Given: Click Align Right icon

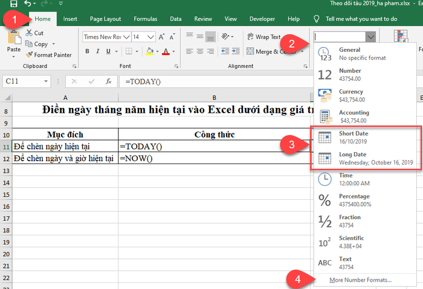Looking at the screenshot, I should 210,51.
